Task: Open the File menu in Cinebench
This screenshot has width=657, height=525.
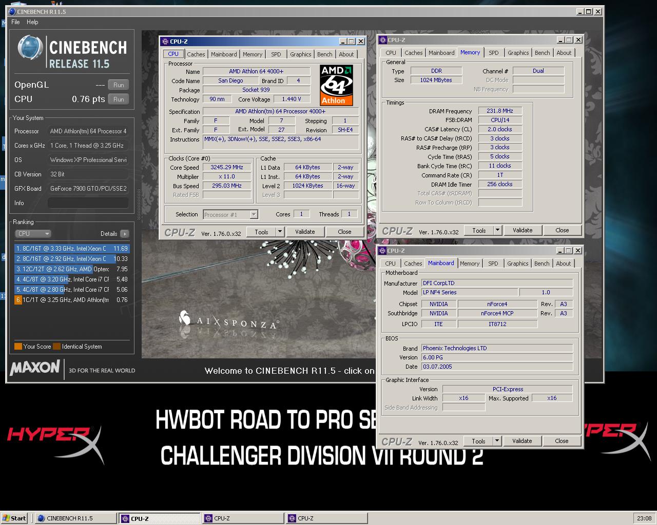Action: (15, 22)
